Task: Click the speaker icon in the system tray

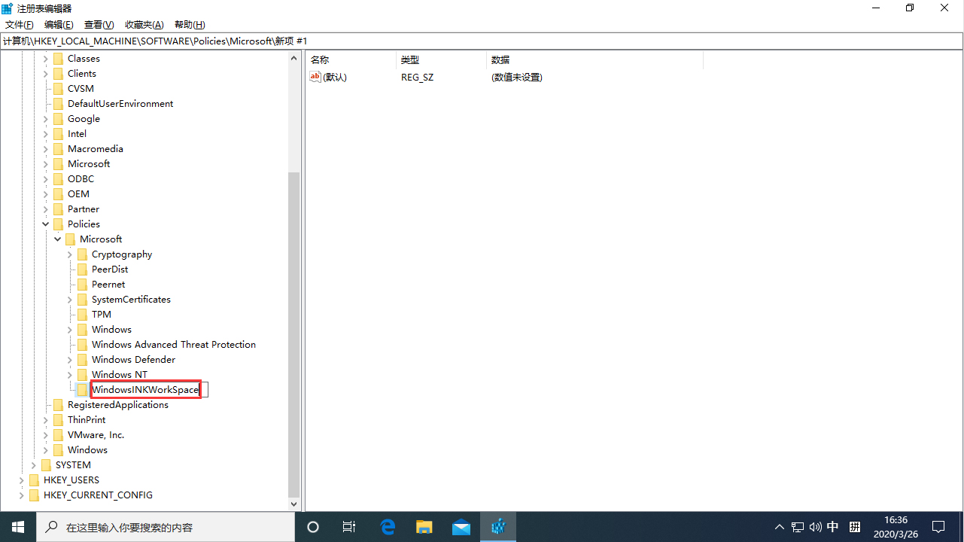Action: click(x=816, y=527)
